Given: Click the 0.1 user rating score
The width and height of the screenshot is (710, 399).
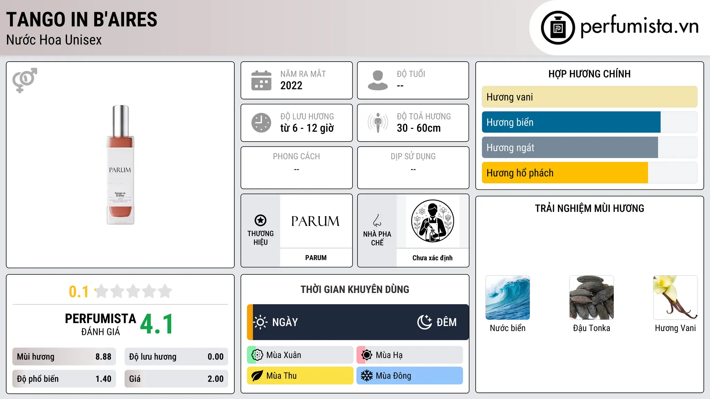Looking at the screenshot, I should point(79,292).
